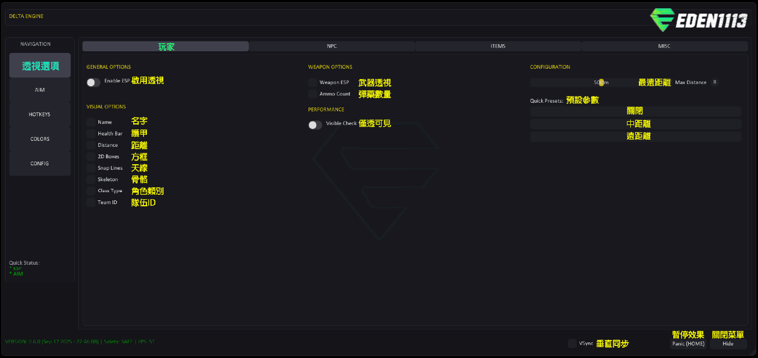Go to the HOTKEYS navigation page

coord(40,115)
